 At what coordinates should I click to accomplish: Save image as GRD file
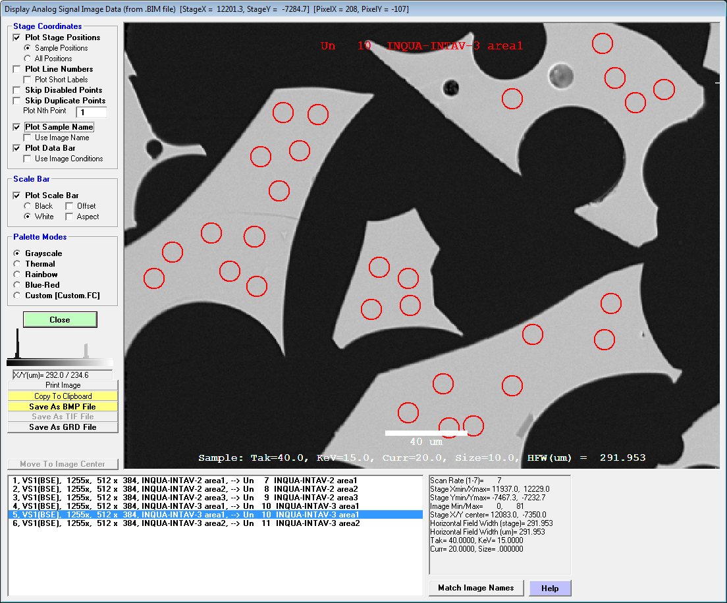pyautogui.click(x=63, y=427)
